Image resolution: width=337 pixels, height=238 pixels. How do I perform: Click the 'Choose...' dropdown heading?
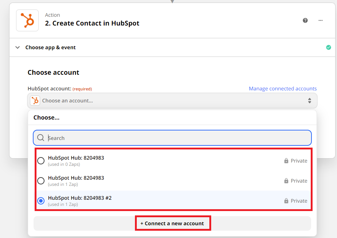point(46,117)
